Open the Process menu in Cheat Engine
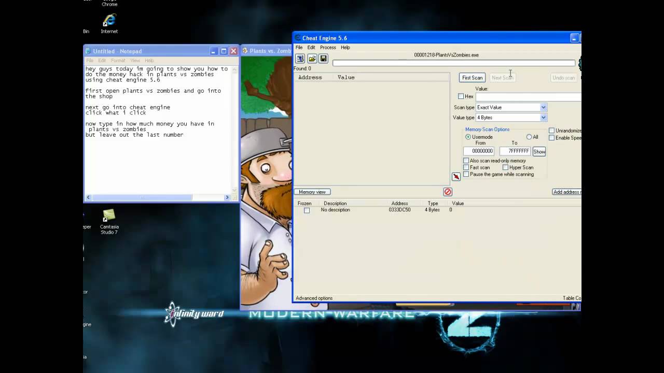Screen dimensions: 664x373 (x=328, y=47)
